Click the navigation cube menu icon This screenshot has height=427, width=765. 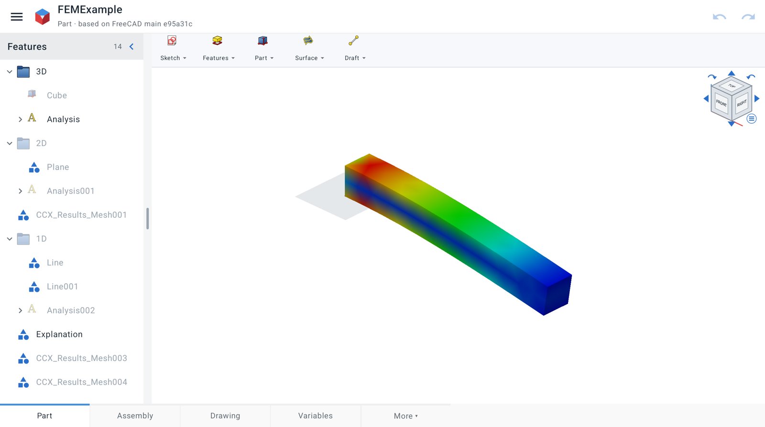tap(752, 118)
